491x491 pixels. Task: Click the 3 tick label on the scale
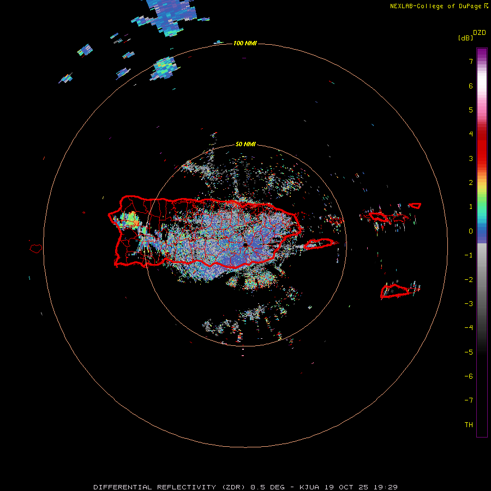click(471, 158)
